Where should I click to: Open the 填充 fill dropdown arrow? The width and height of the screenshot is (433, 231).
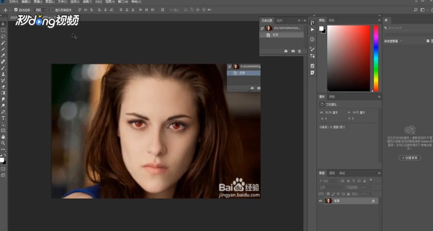click(370, 194)
